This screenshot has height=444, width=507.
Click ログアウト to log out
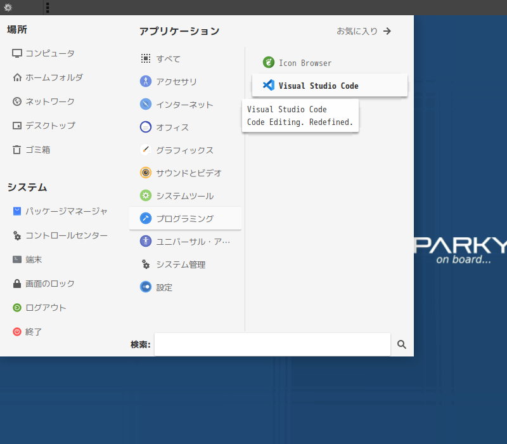(39, 308)
